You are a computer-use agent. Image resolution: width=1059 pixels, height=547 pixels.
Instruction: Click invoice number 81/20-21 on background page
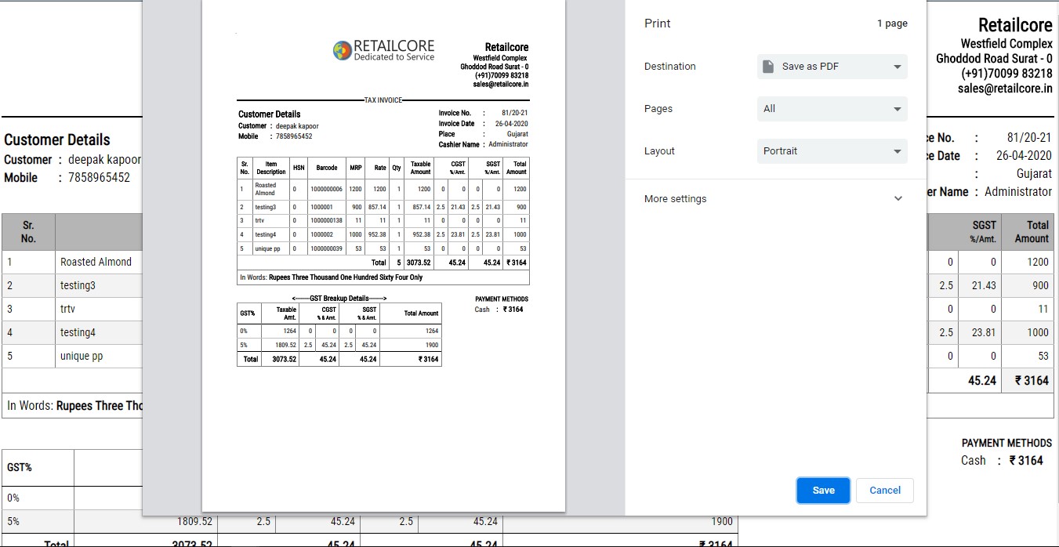(1029, 138)
